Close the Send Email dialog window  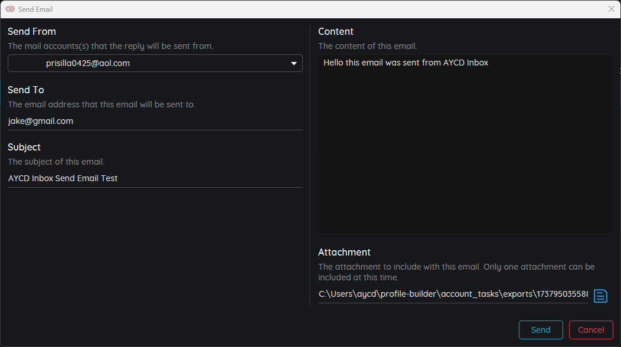pyautogui.click(x=612, y=9)
